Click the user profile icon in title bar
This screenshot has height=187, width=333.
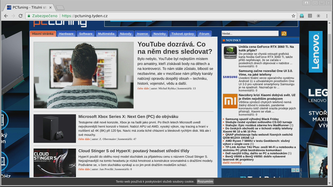click(306, 3)
